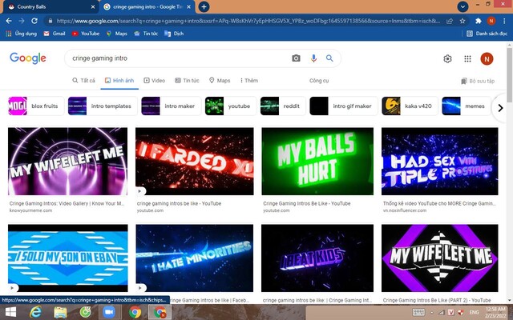Open the Google apps grid icon
This screenshot has width=513, height=320.
coord(467,58)
